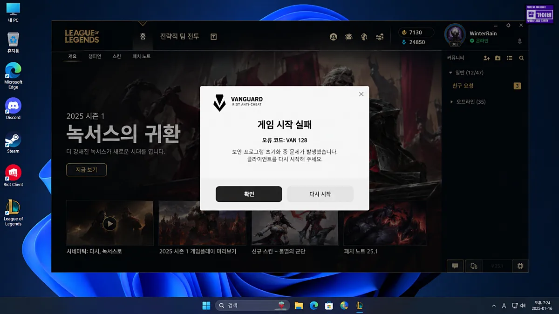Open the volume speaker tray icon
The height and width of the screenshot is (314, 559).
click(523, 306)
